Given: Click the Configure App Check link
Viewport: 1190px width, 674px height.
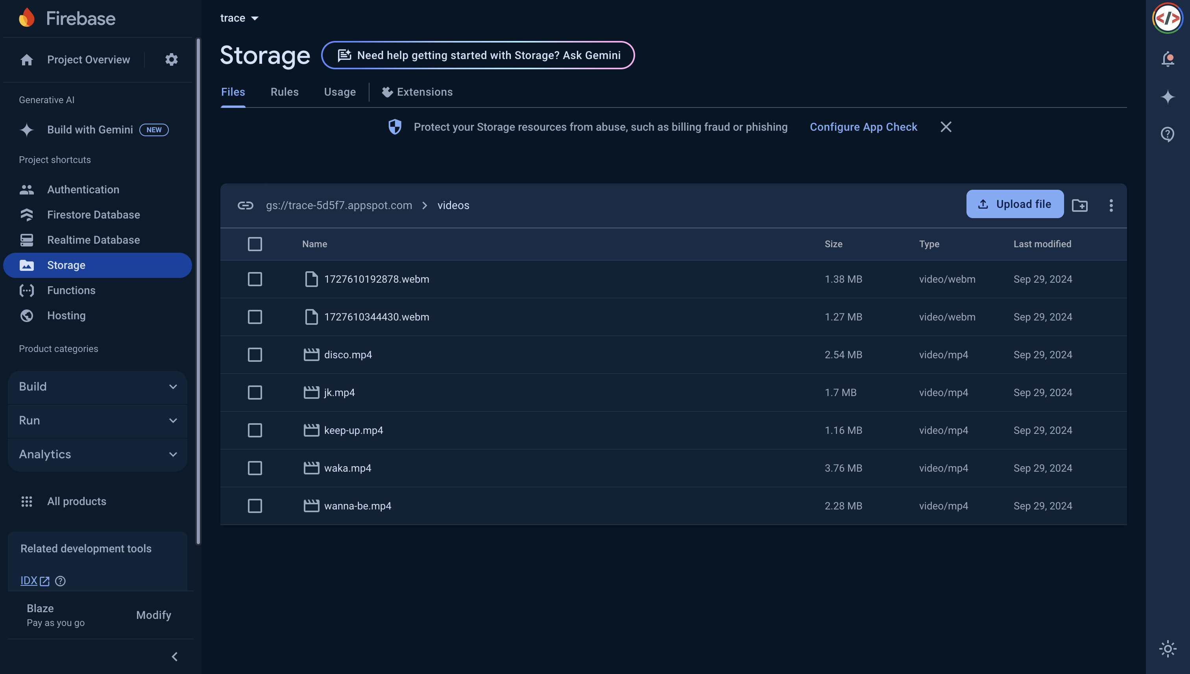Looking at the screenshot, I should pyautogui.click(x=863, y=127).
